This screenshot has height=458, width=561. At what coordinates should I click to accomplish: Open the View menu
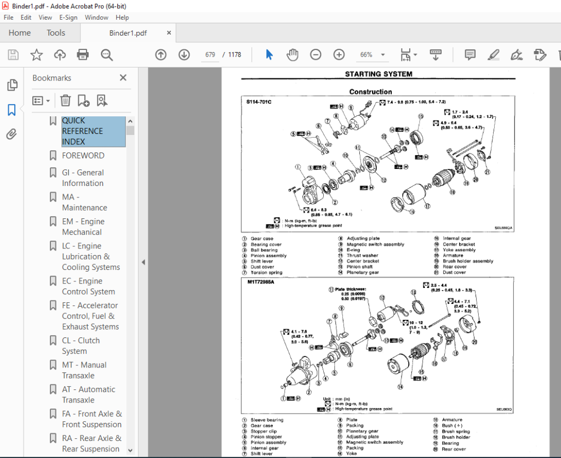tap(45, 18)
